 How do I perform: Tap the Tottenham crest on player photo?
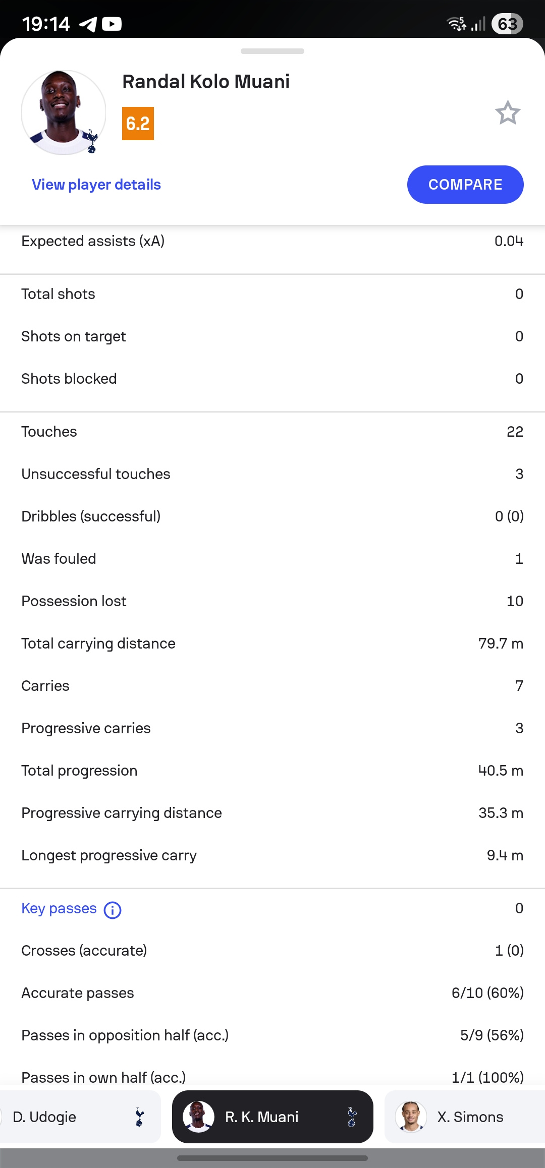[x=92, y=141]
